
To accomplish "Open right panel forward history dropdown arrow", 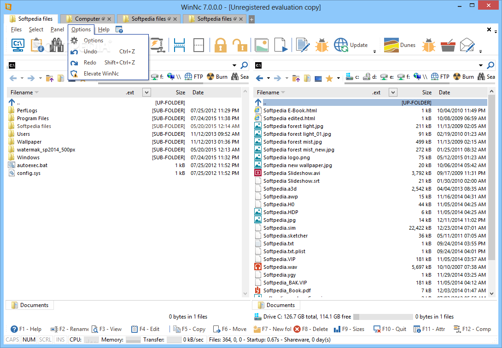I will pyautogui.click(x=286, y=78).
